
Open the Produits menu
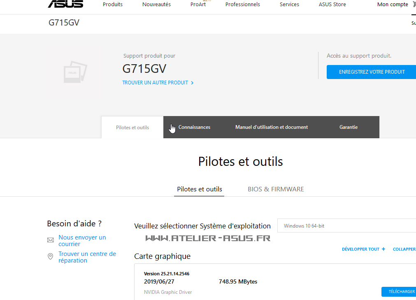tap(112, 4)
